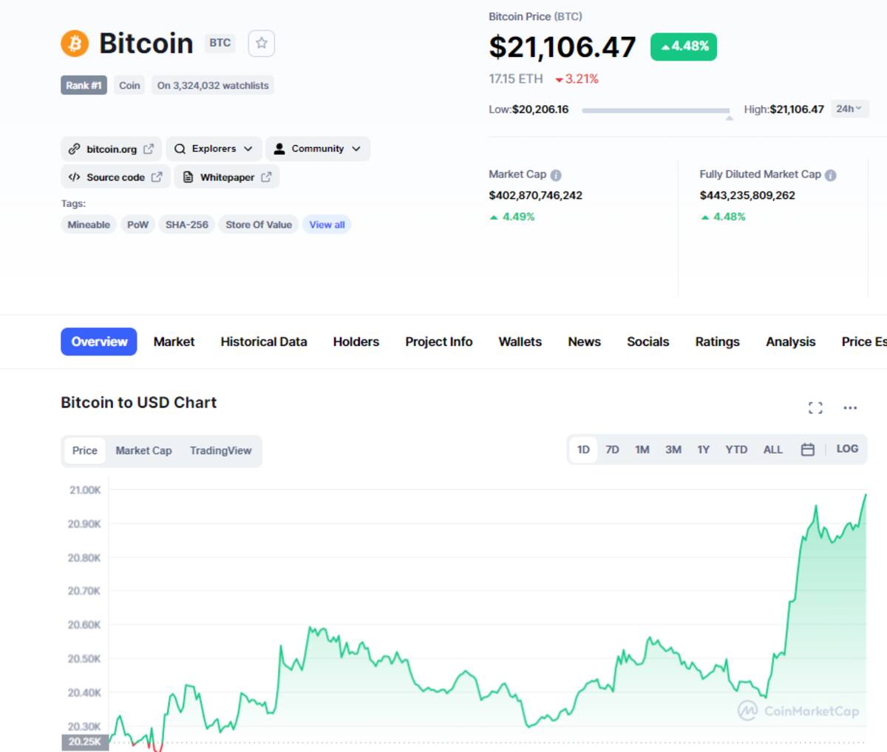Click the orange Bitcoin logo icon
Image resolution: width=887 pixels, height=752 pixels.
point(75,44)
